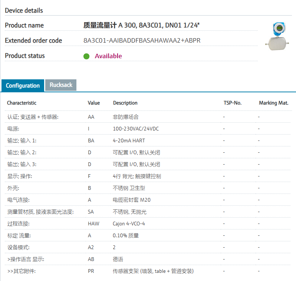296x281 pixels.
Task: Click the 0.10% calibration description cell
Action: click(x=126, y=235)
